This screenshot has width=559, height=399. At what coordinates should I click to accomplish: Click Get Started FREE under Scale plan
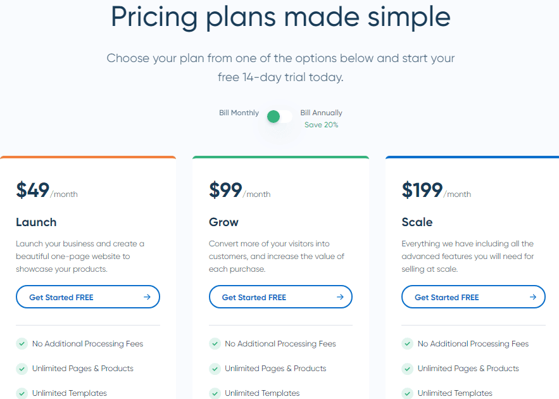(x=474, y=296)
